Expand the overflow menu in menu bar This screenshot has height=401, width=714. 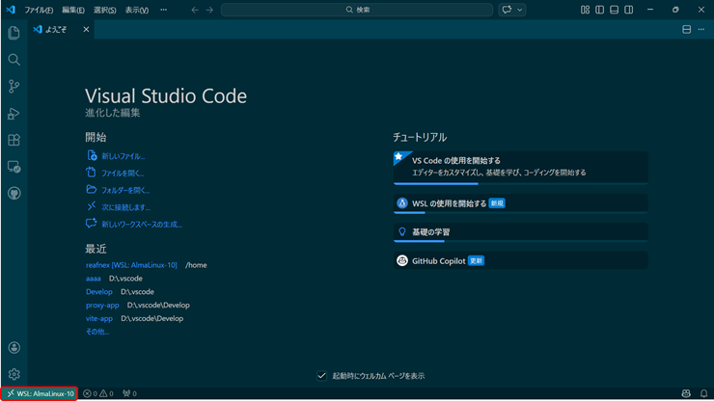[x=163, y=10]
